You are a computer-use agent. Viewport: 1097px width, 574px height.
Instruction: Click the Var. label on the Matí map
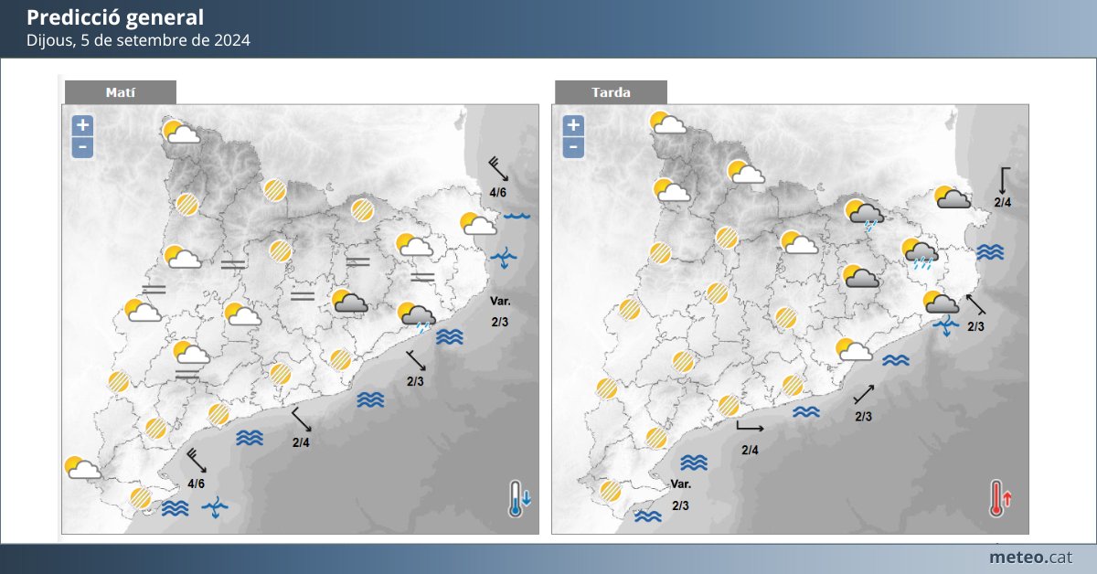(500, 301)
